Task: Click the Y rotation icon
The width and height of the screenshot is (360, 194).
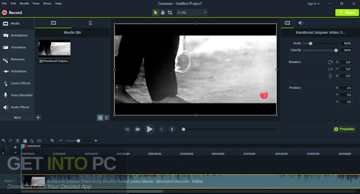Action: click(330, 69)
